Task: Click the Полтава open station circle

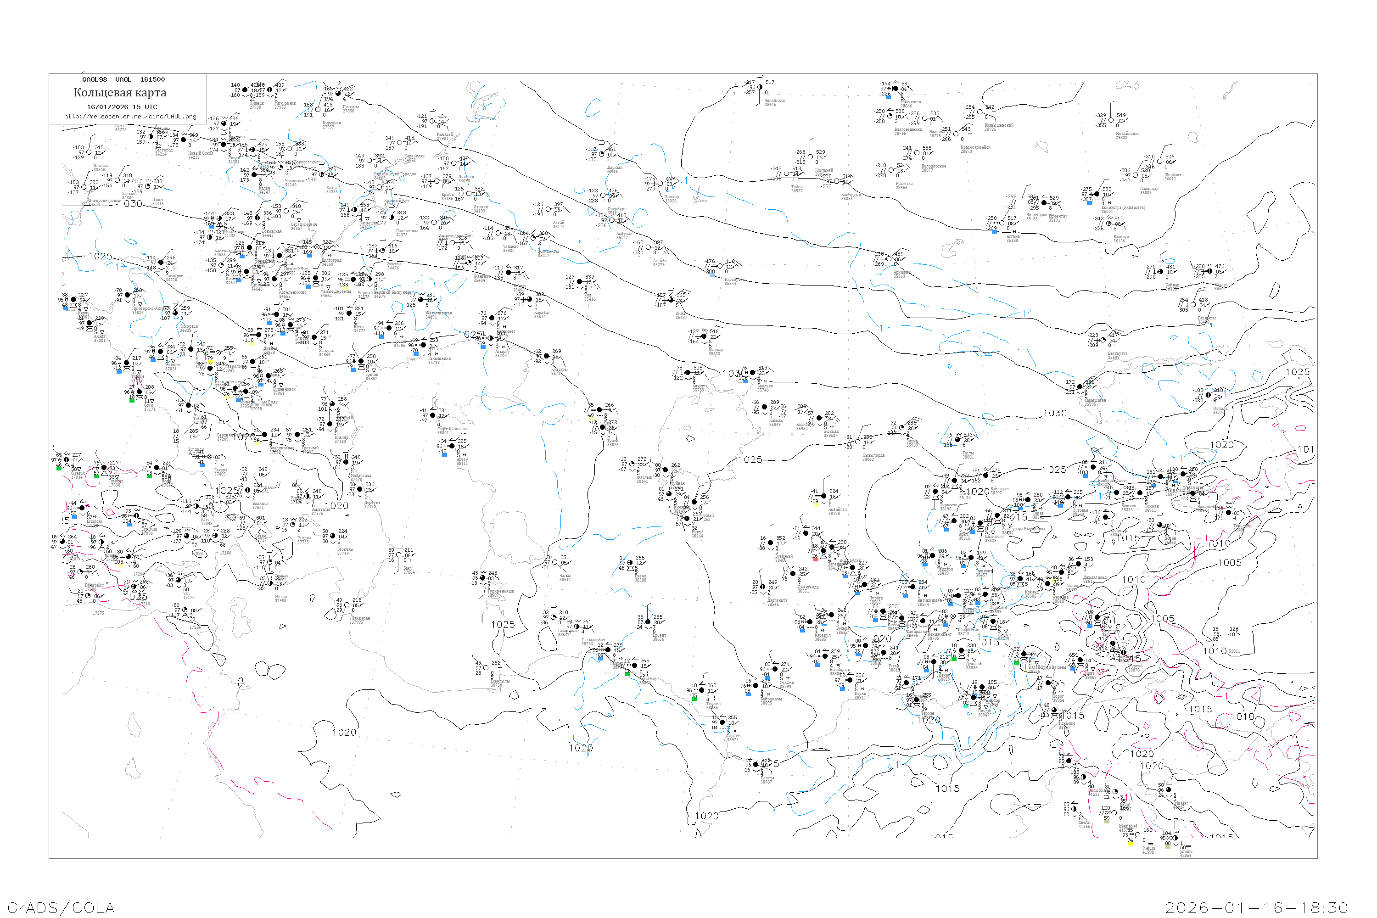Action: 89,152
